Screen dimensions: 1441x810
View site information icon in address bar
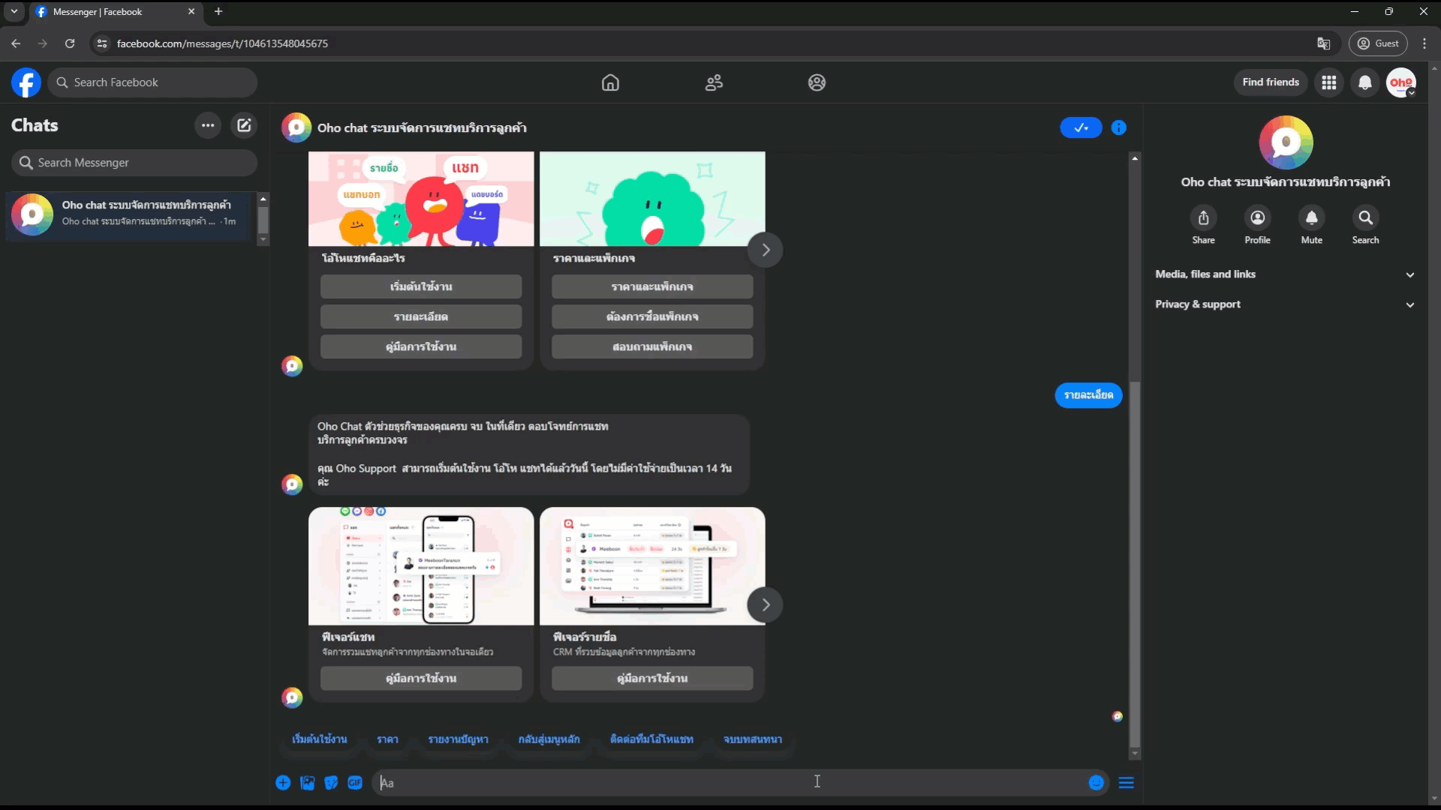[102, 43]
